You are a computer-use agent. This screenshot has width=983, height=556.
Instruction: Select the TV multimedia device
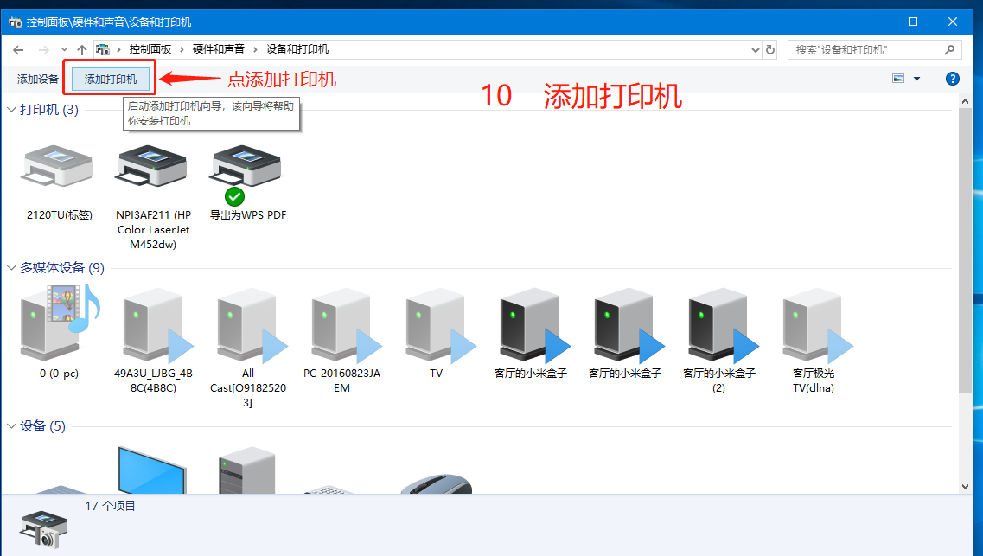(x=436, y=324)
